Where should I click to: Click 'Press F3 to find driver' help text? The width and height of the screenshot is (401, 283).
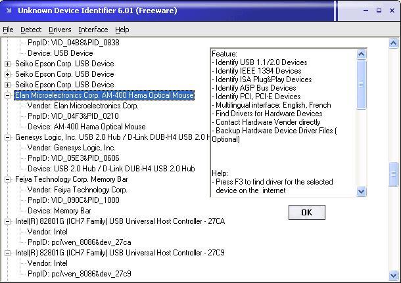(x=272, y=186)
